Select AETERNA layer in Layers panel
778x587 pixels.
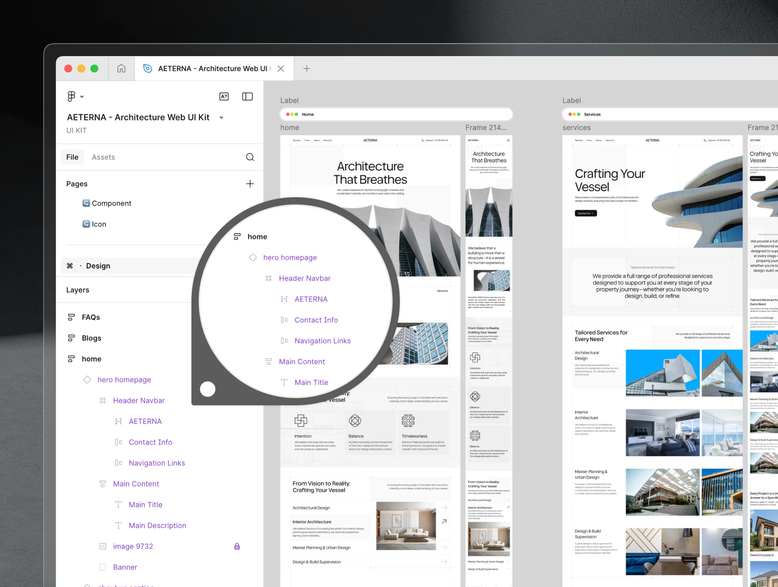click(x=145, y=421)
